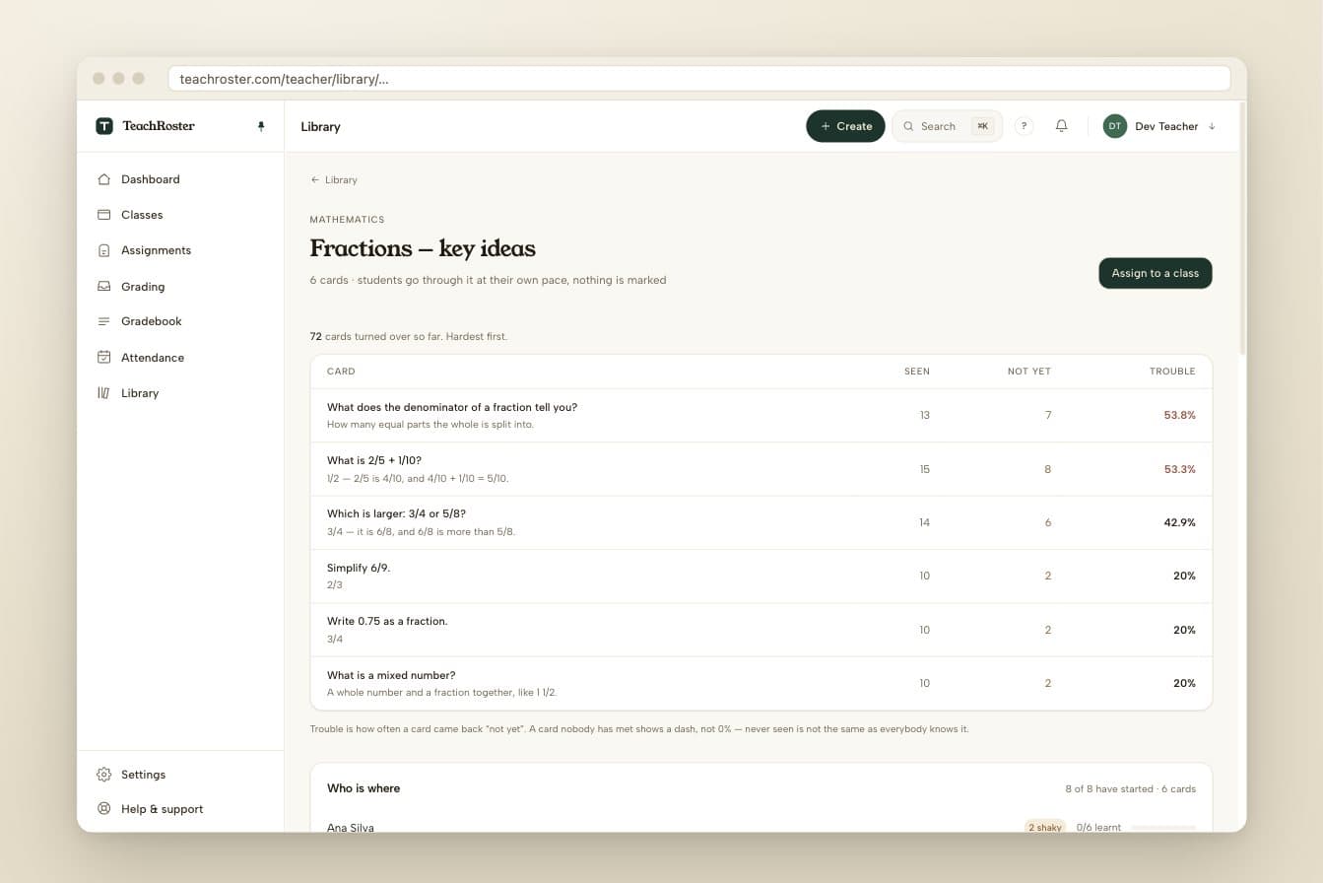Click Ana Silva's learnt progress bar
The width and height of the screenshot is (1323, 883).
tap(1163, 828)
